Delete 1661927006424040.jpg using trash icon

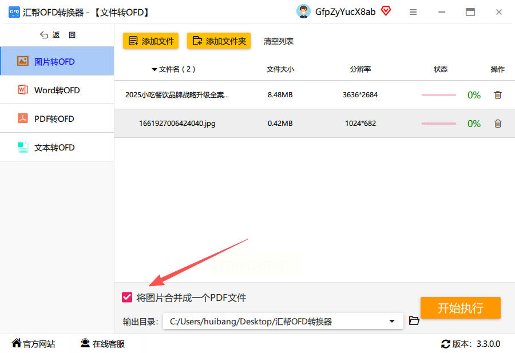coord(498,124)
